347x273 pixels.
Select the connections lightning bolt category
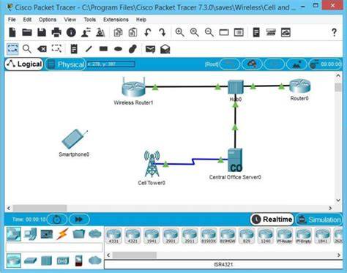click(62, 234)
